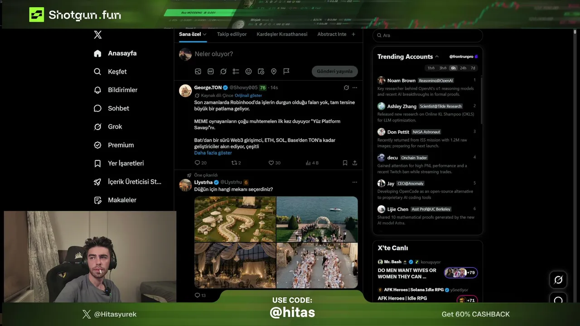Image resolution: width=580 pixels, height=326 pixels.
Task: Reply to Llystrha's wedding venue post
Action: (x=200, y=295)
